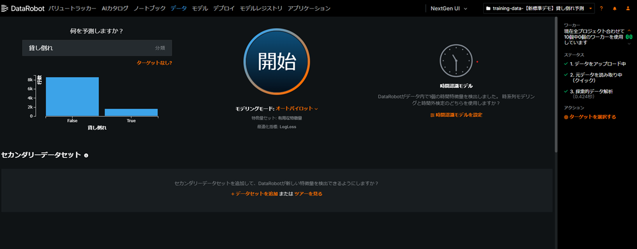Click the ターゲットなし? link
This screenshot has width=637, height=249.
[154, 63]
